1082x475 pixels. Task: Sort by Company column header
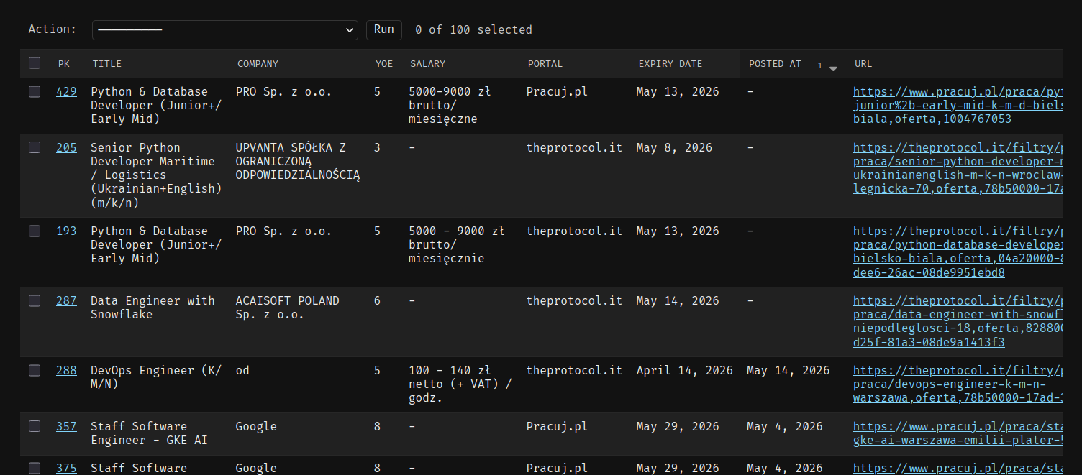coord(258,64)
